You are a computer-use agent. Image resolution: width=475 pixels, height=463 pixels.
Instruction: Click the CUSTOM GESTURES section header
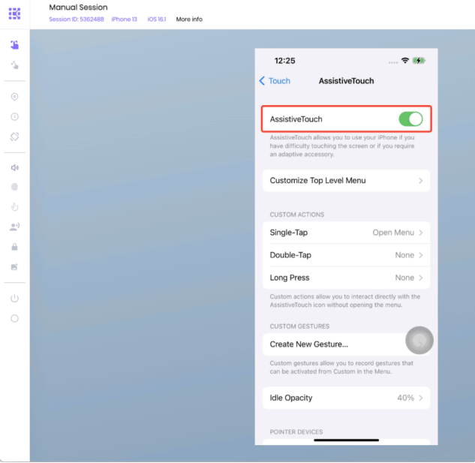coord(299,326)
